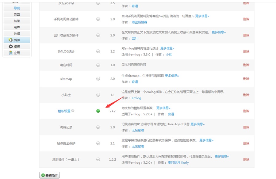
Task: Click the green plus icon on 安装插件
Action: pyautogui.click(x=43, y=175)
